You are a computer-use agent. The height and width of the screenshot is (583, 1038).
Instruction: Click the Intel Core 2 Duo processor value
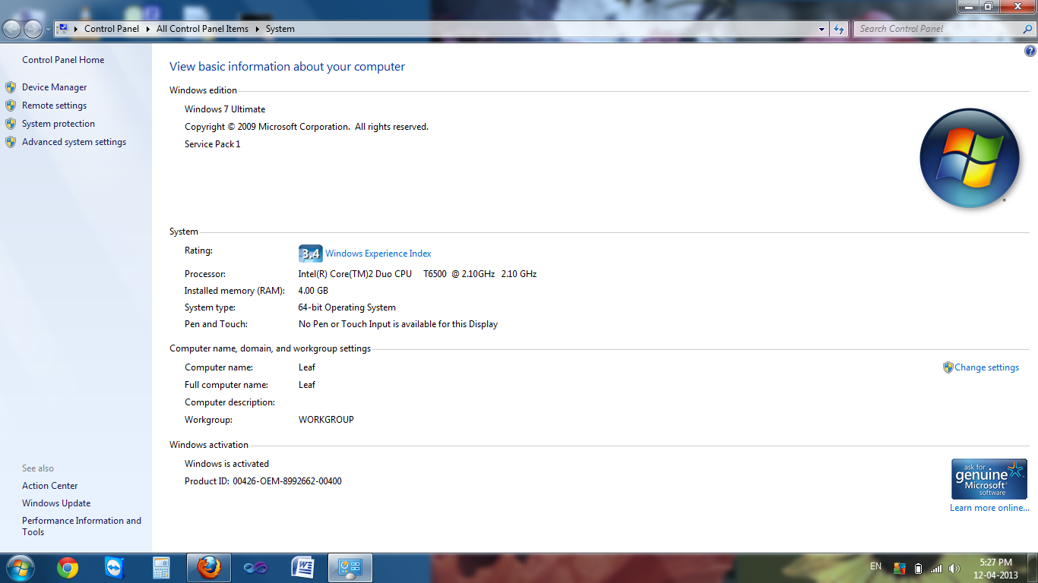click(x=417, y=274)
